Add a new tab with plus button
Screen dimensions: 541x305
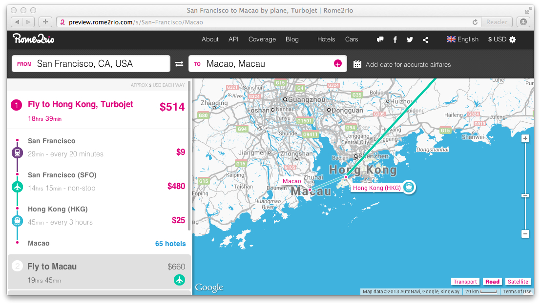[45, 22]
